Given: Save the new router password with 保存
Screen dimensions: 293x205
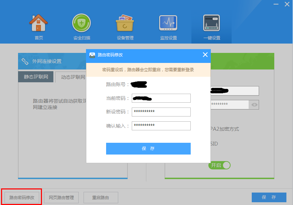Looking at the screenshot, I should [x=148, y=149].
